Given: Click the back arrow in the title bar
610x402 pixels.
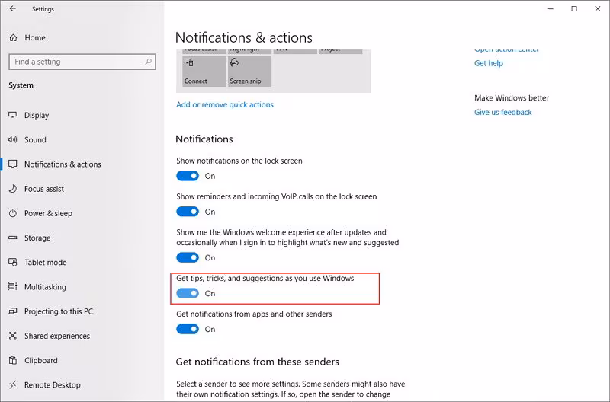Looking at the screenshot, I should tap(12, 9).
